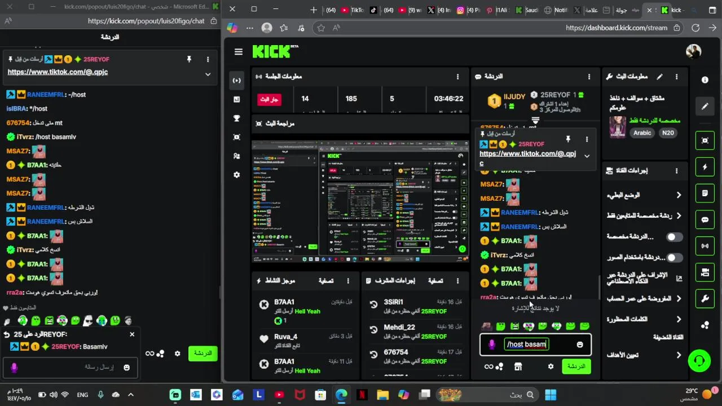The image size is (722, 406).
Task: Expand the pinned message in dashboard chat
Action: pos(587,156)
